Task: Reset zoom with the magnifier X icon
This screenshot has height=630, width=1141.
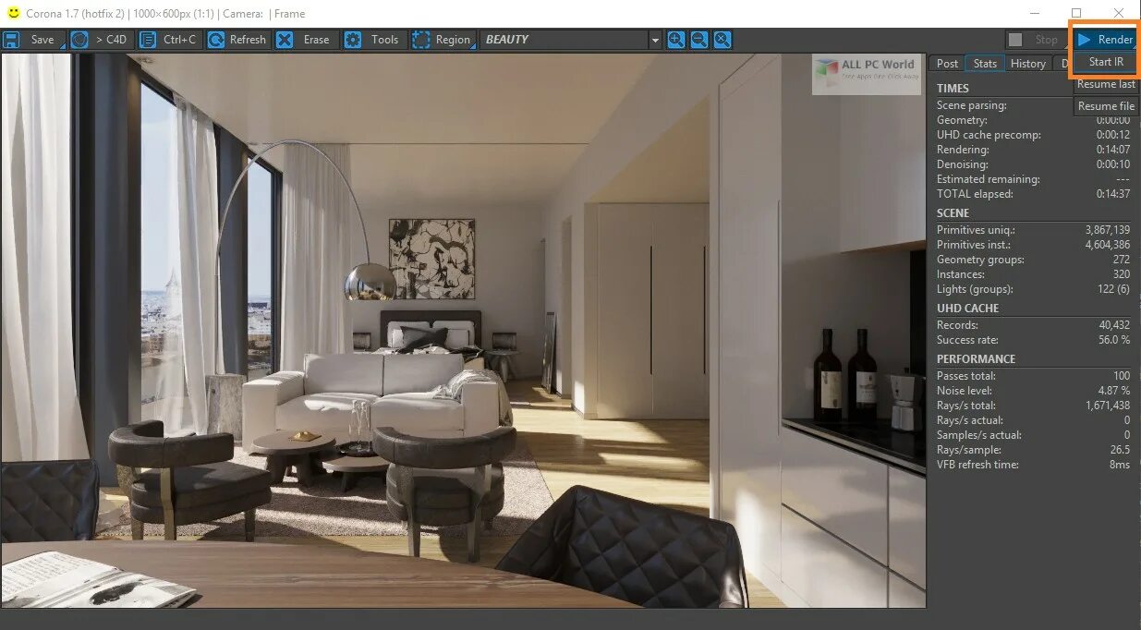Action: (x=722, y=40)
